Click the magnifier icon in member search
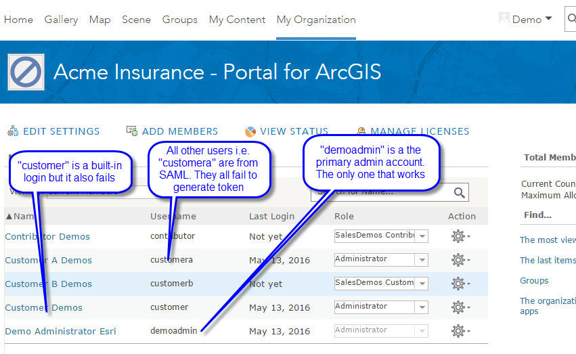The height and width of the screenshot is (354, 576). [x=460, y=193]
